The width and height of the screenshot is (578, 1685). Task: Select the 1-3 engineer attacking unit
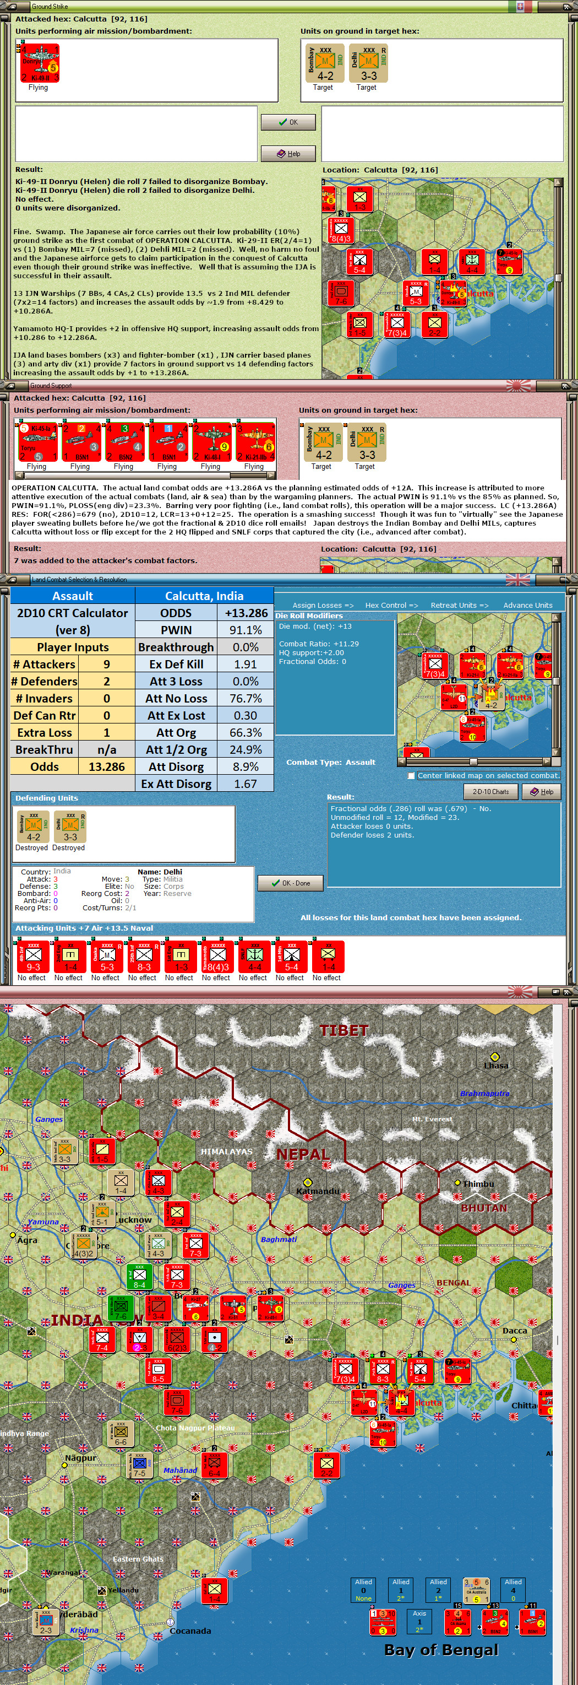[180, 957]
